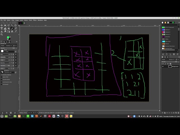
Task: Toggle link for brush Spacing
Action: coord(16,63)
